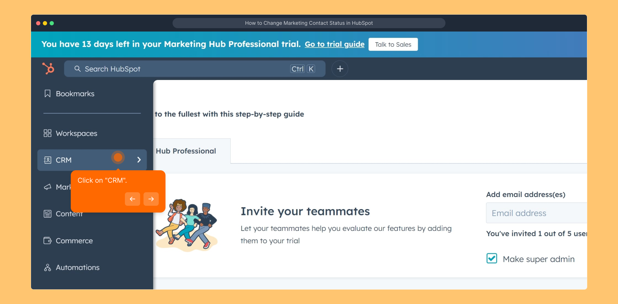Uncheck Make super admin checkbox

pyautogui.click(x=492, y=258)
